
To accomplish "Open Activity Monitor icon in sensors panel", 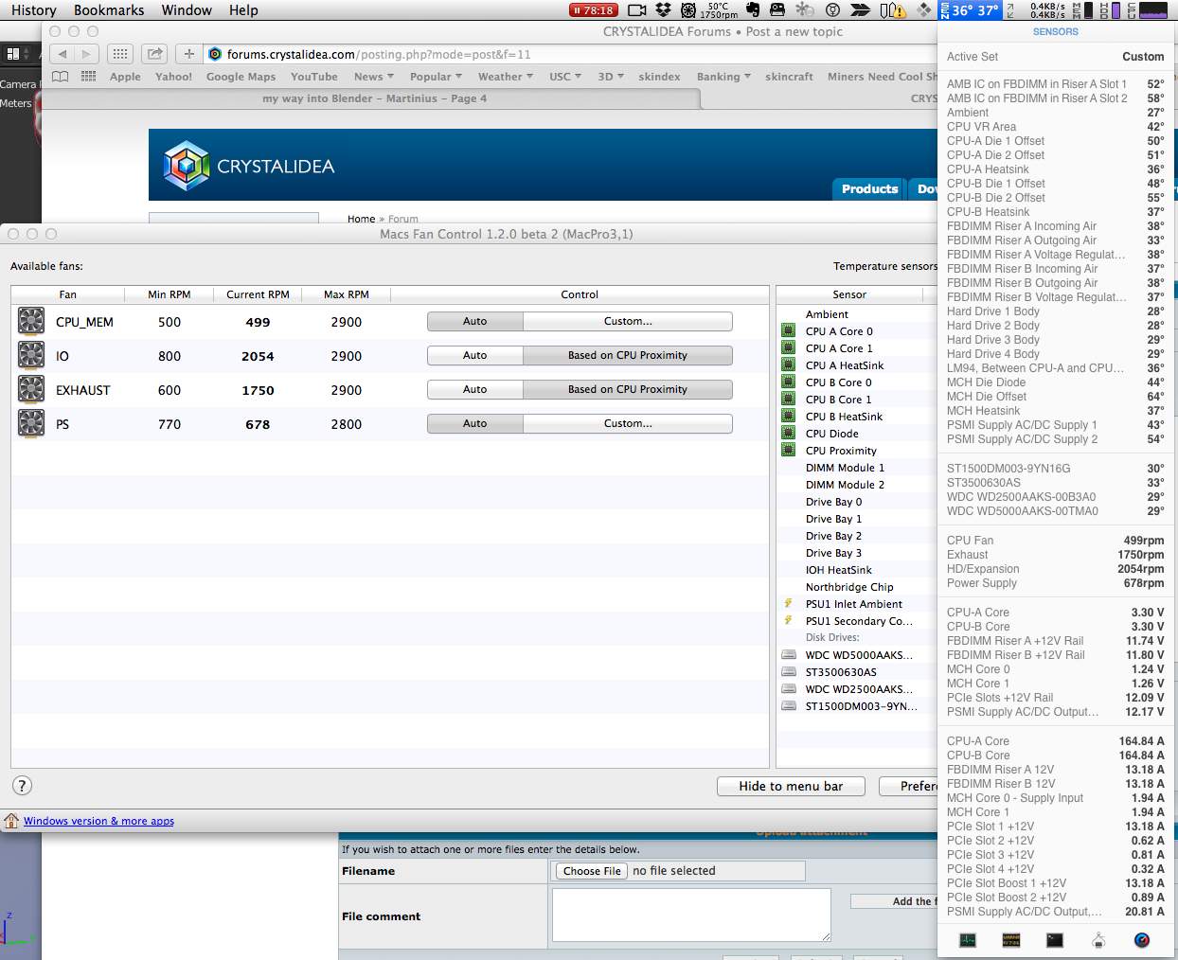I will [x=967, y=939].
